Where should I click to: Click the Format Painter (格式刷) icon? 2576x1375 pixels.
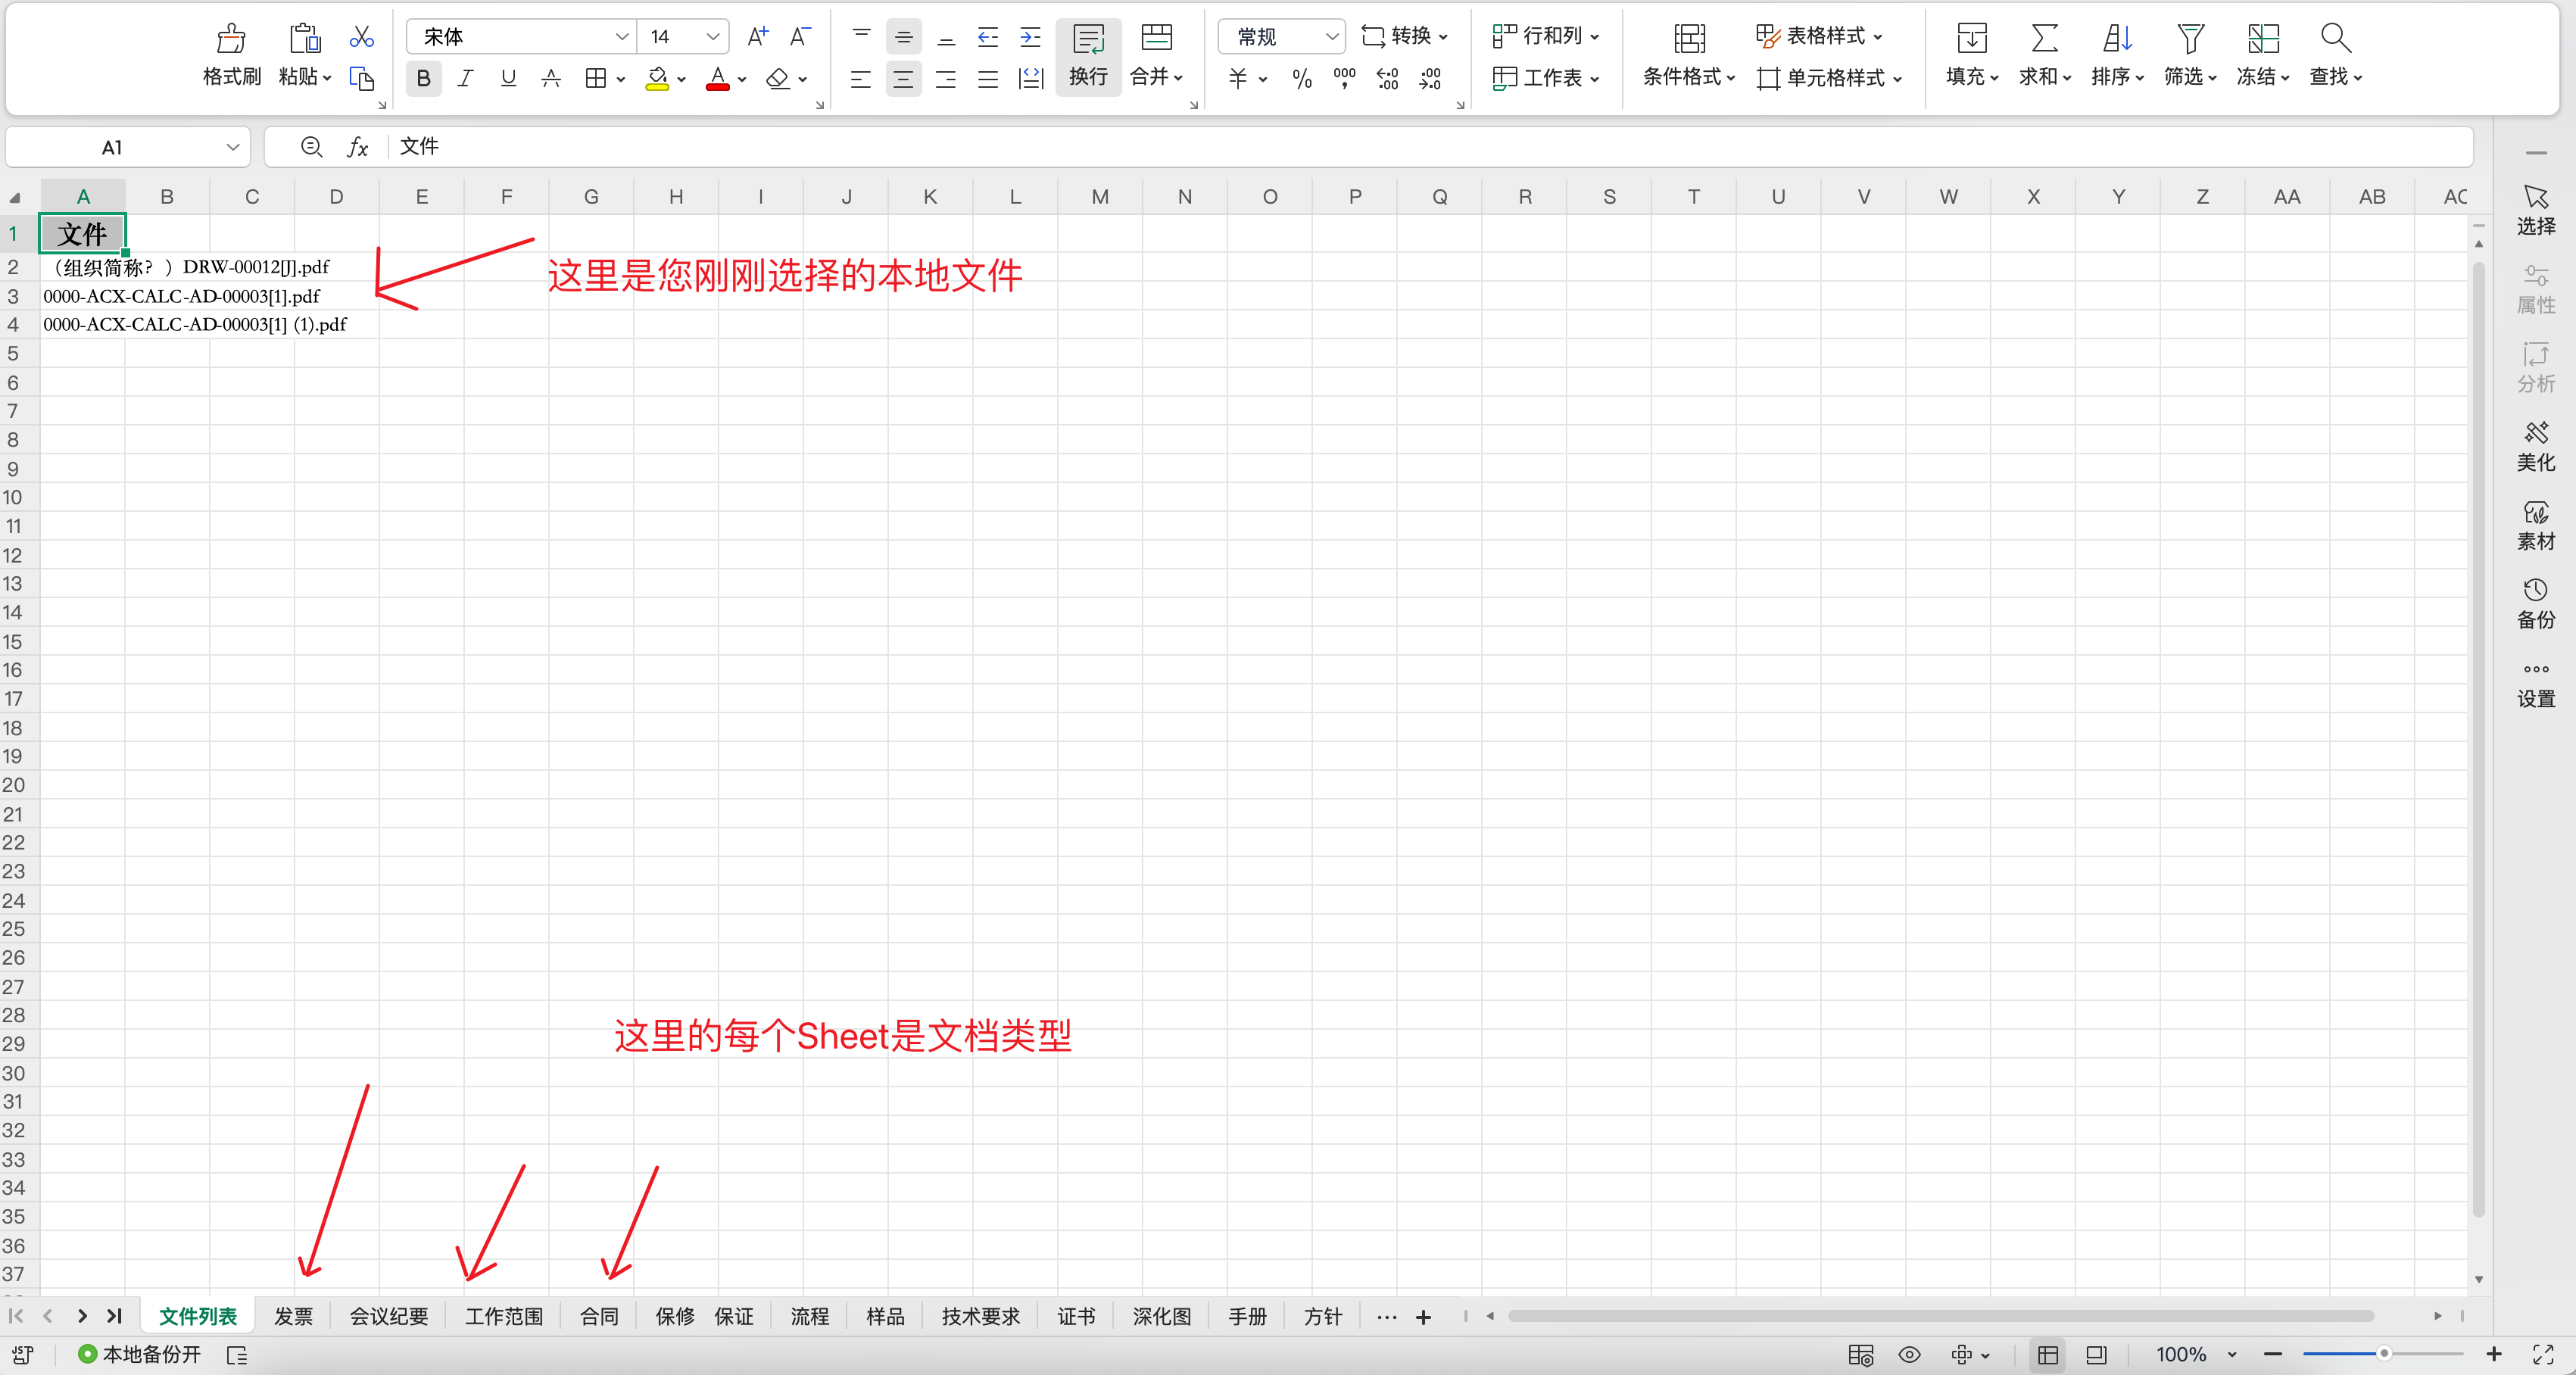click(231, 39)
